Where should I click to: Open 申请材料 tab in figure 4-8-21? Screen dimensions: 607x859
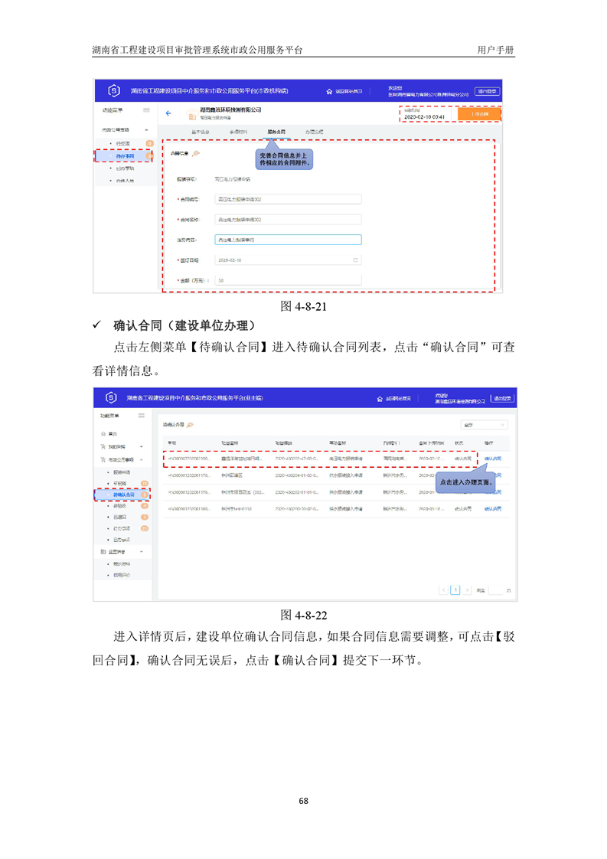pyautogui.click(x=238, y=132)
